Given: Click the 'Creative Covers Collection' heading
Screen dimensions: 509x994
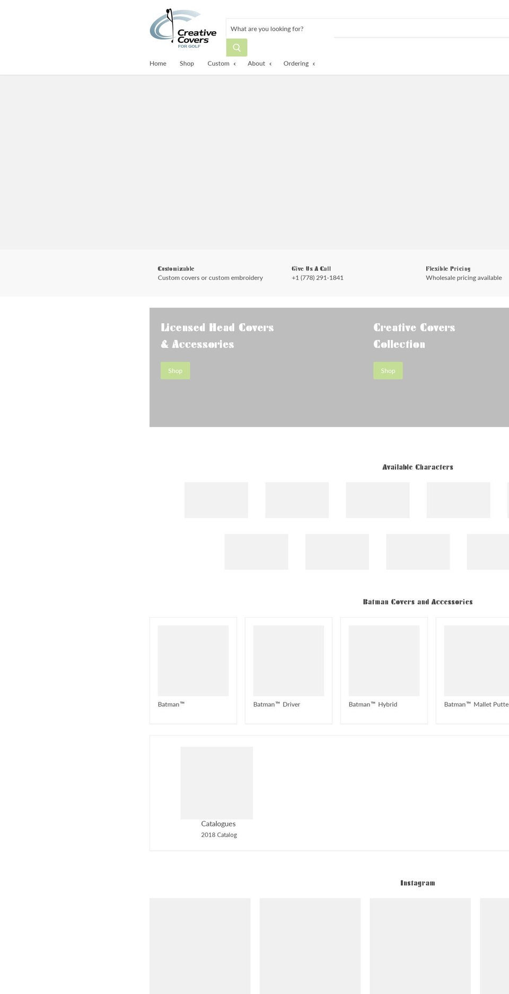Looking at the screenshot, I should click(x=414, y=336).
